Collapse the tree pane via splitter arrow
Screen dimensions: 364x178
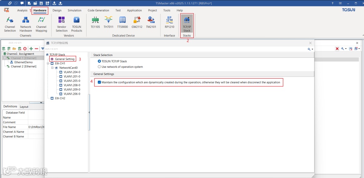[89, 112]
